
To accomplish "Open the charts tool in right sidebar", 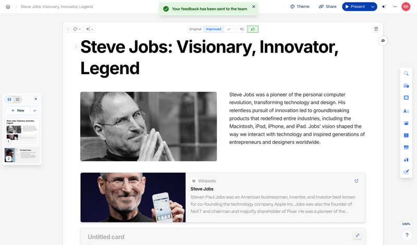I will pyautogui.click(x=406, y=160).
